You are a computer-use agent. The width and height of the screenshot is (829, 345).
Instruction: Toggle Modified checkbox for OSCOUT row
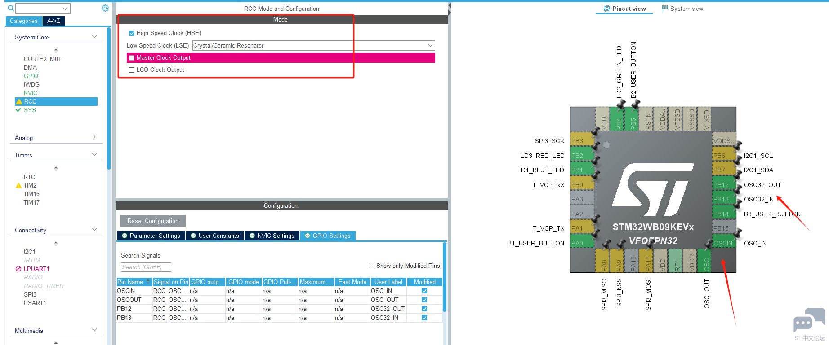(424, 300)
